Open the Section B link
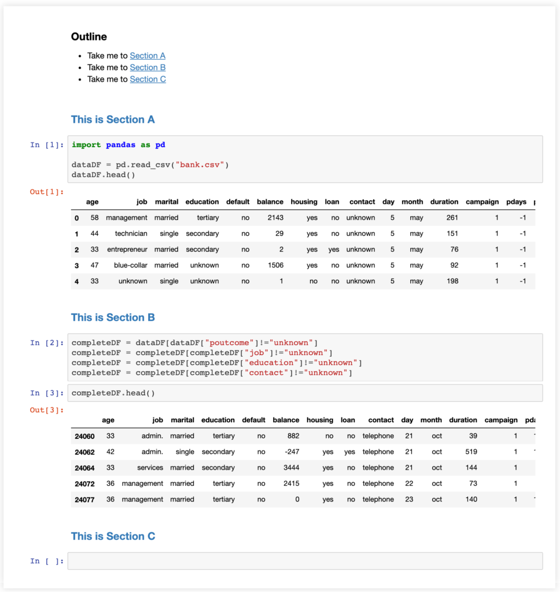Screen dimensions: 560x593 [148, 67]
